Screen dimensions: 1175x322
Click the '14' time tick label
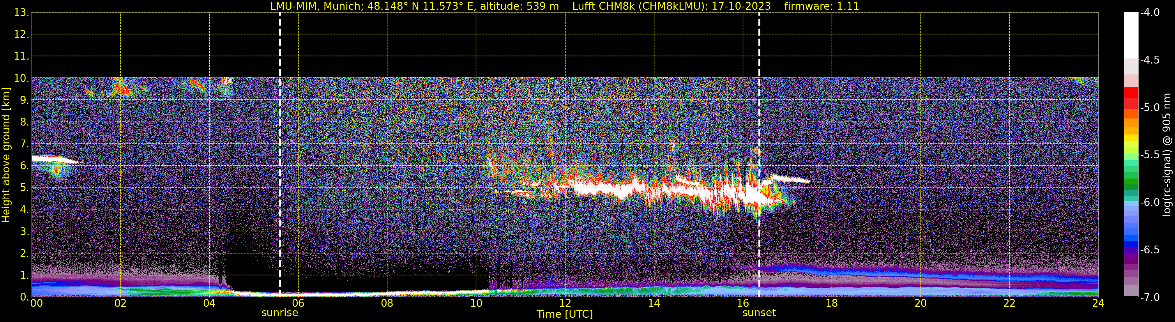[654, 303]
